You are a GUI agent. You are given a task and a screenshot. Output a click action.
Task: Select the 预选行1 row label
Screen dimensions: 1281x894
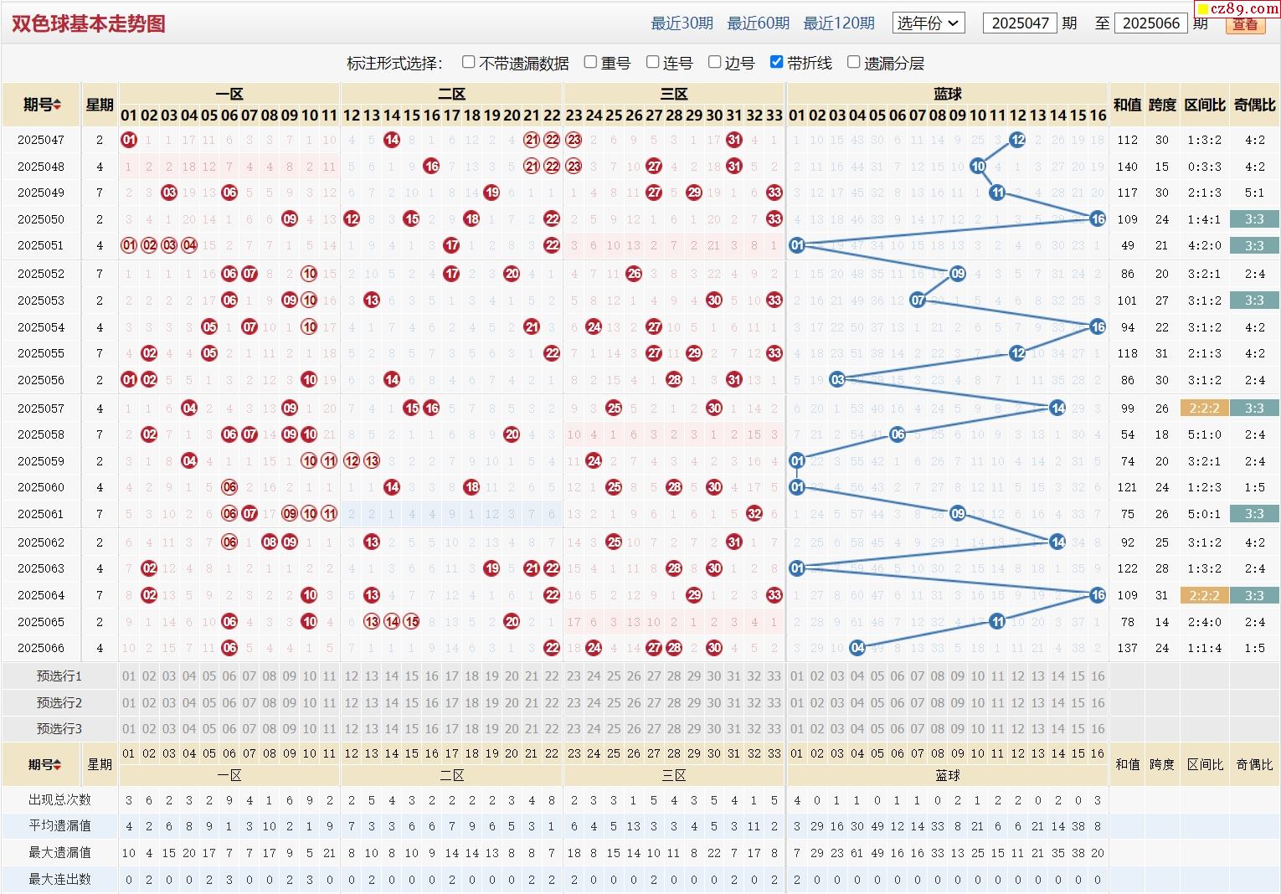[x=59, y=676]
